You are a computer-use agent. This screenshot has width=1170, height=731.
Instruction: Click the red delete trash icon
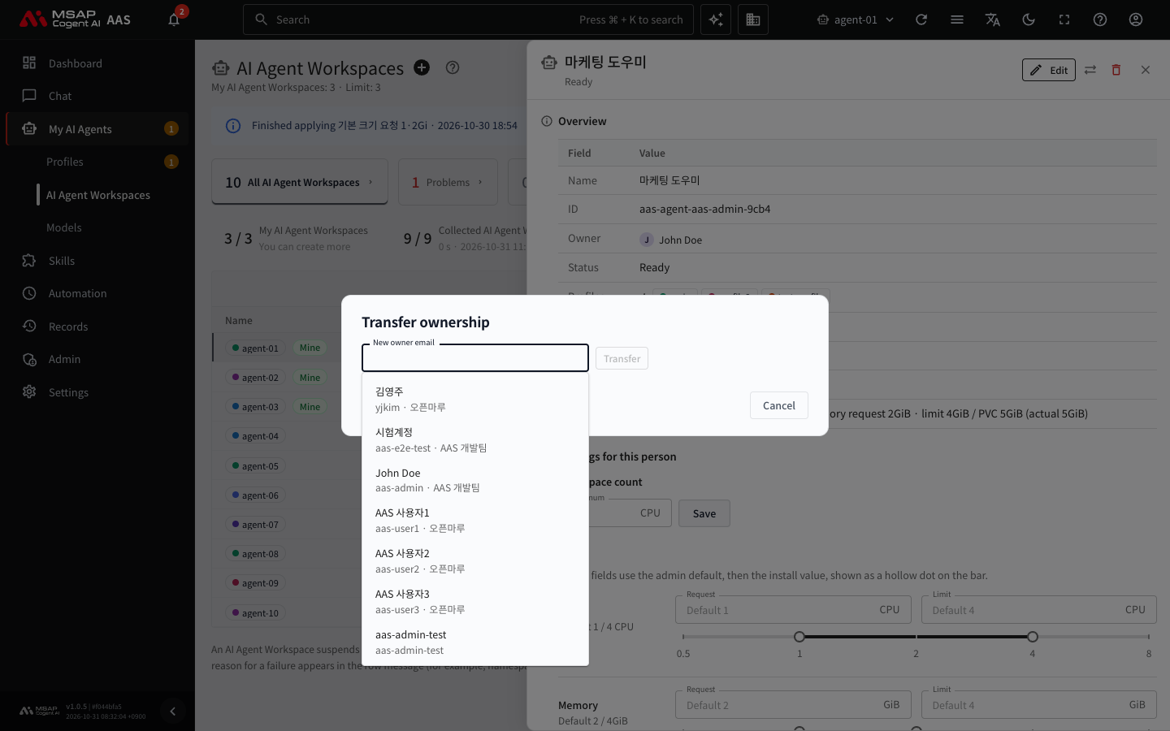(1116, 70)
